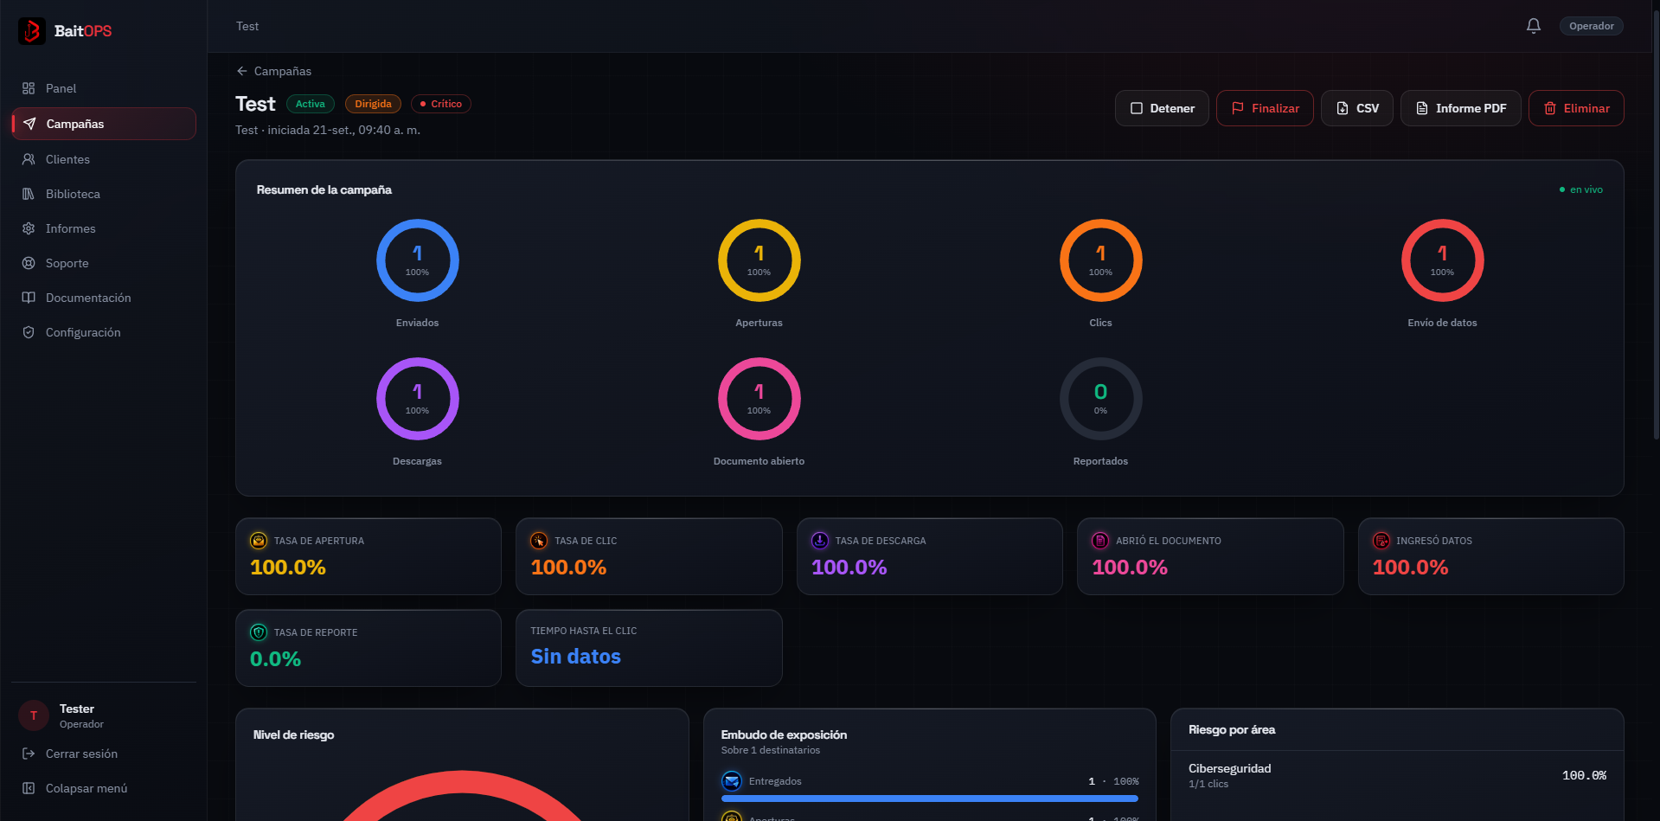Click the Sin datos value
The width and height of the screenshot is (1660, 821).
pyautogui.click(x=575, y=657)
